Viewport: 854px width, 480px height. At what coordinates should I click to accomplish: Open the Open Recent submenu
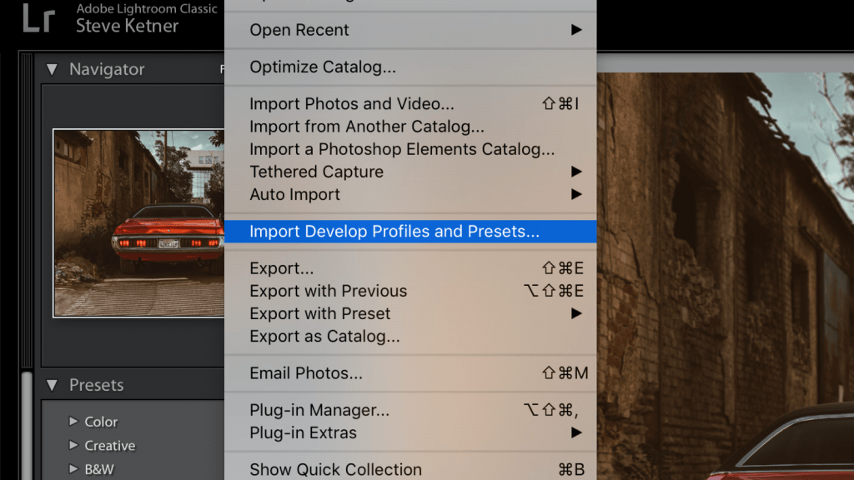coord(299,30)
